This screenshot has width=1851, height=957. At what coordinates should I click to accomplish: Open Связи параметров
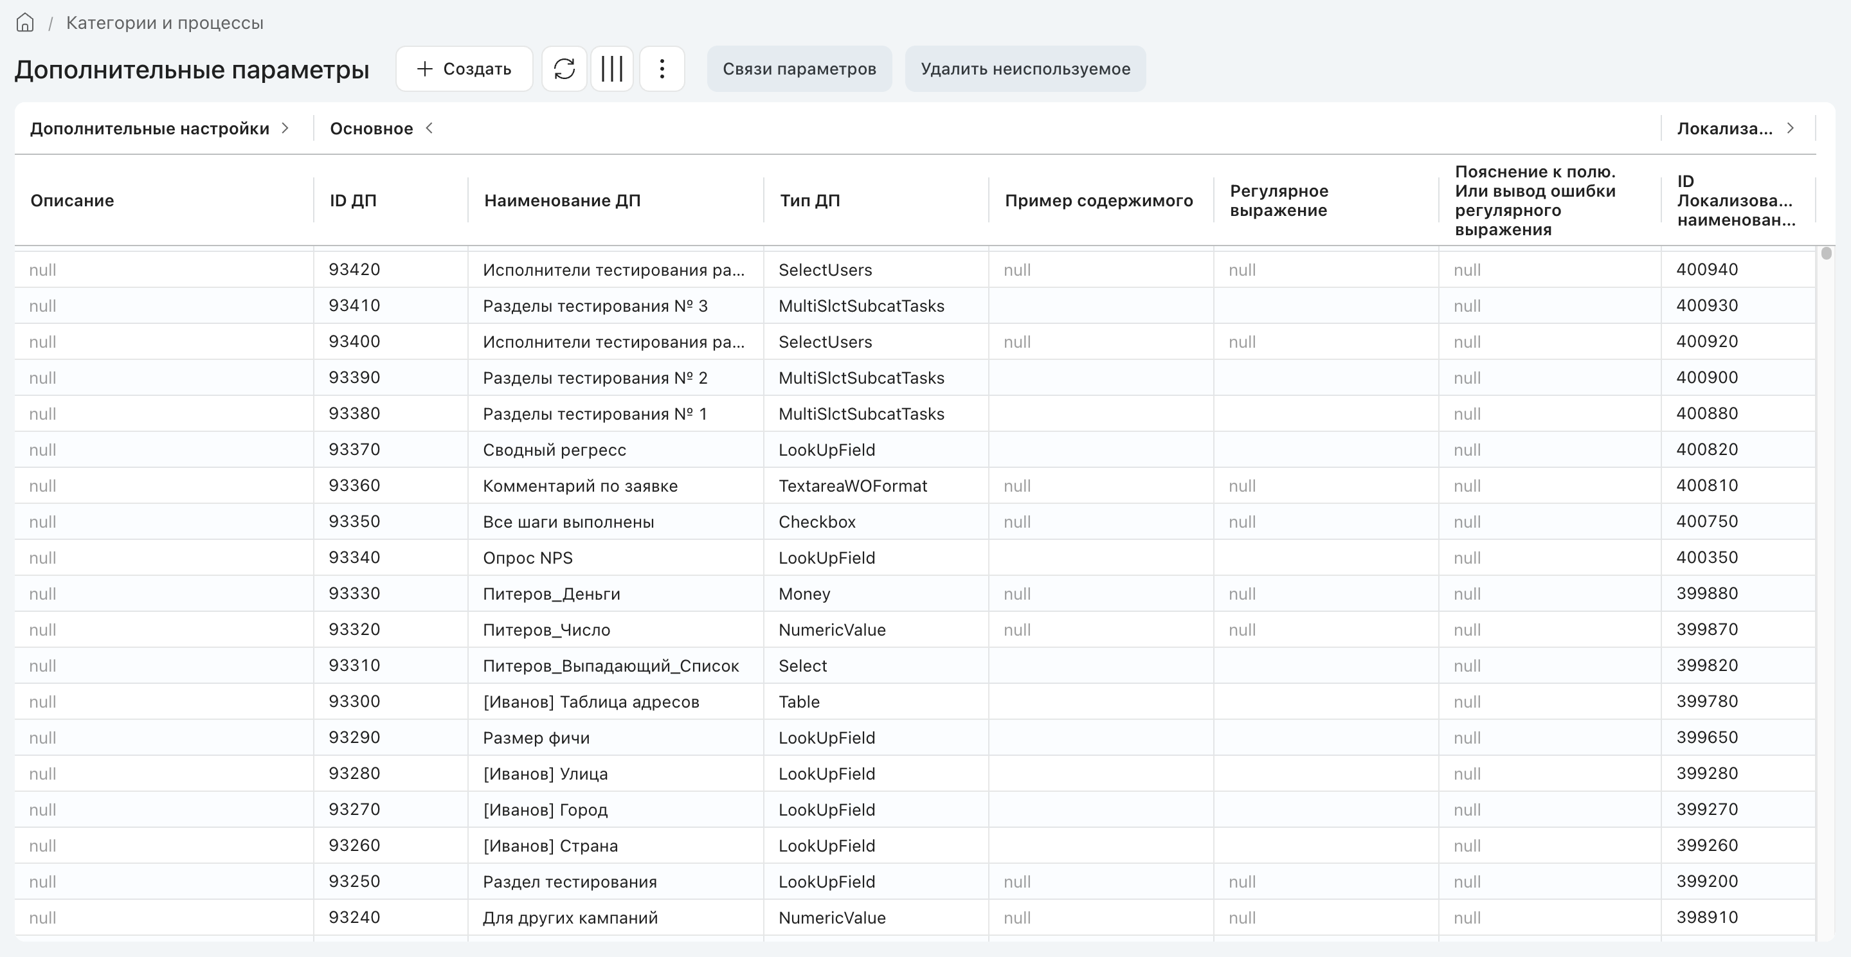click(x=799, y=69)
